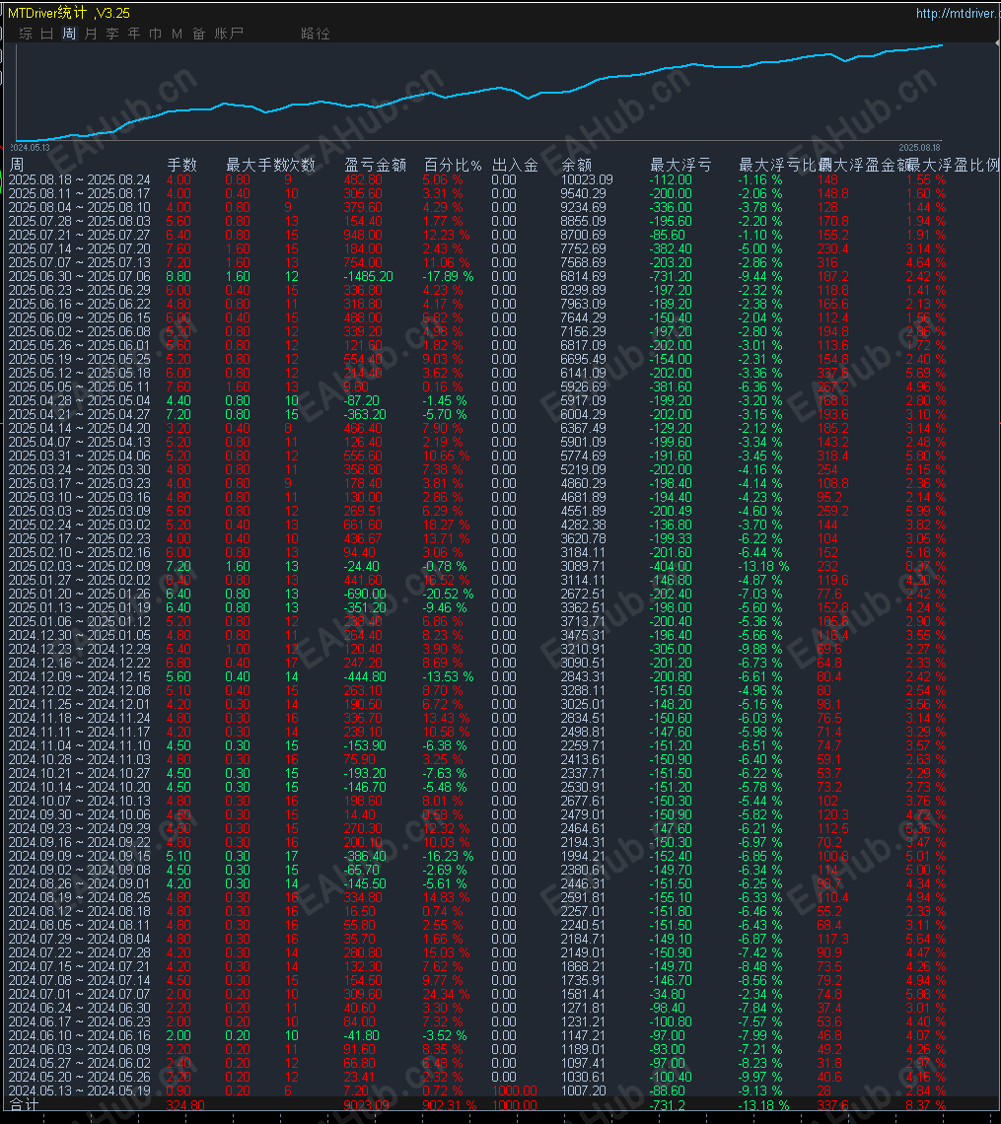Select the 年 yearly statistics icon
1001x1124 pixels.
133,33
